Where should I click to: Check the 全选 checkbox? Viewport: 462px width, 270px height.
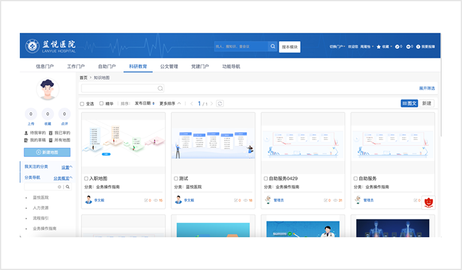(x=83, y=104)
